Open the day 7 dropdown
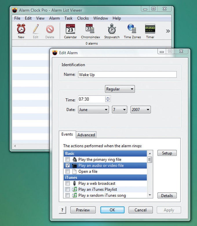Image resolution: width=197 pixels, height=226 pixels. pyautogui.click(x=119, y=110)
